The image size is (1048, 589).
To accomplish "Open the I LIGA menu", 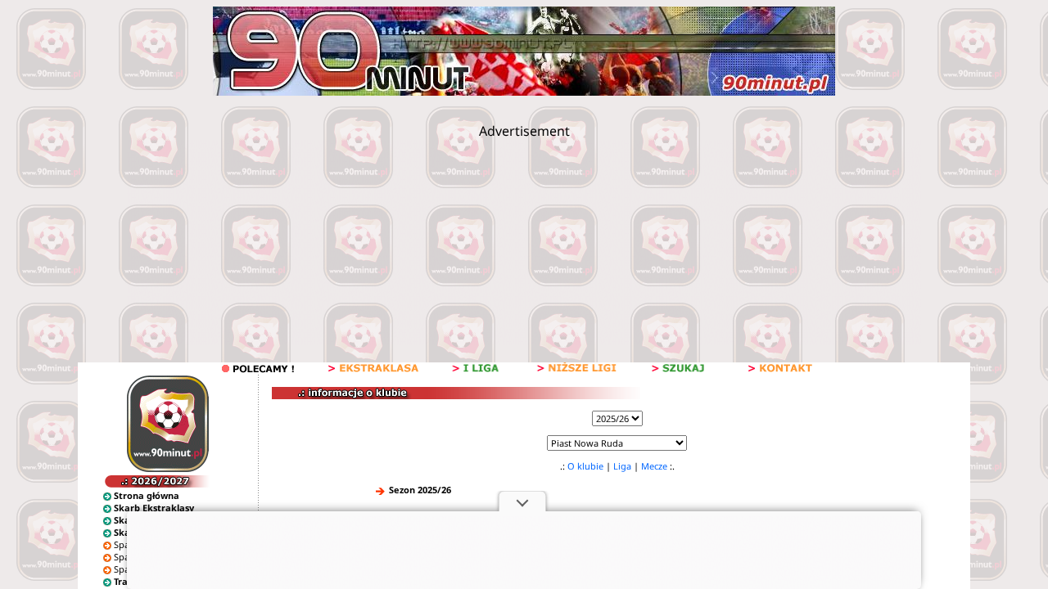I will 476,369.
